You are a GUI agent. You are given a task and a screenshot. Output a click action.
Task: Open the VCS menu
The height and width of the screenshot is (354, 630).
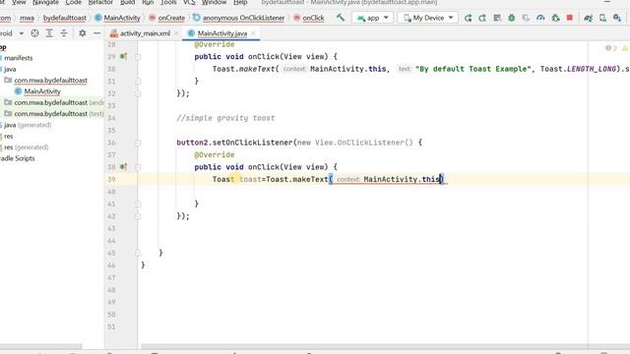click(x=189, y=2)
